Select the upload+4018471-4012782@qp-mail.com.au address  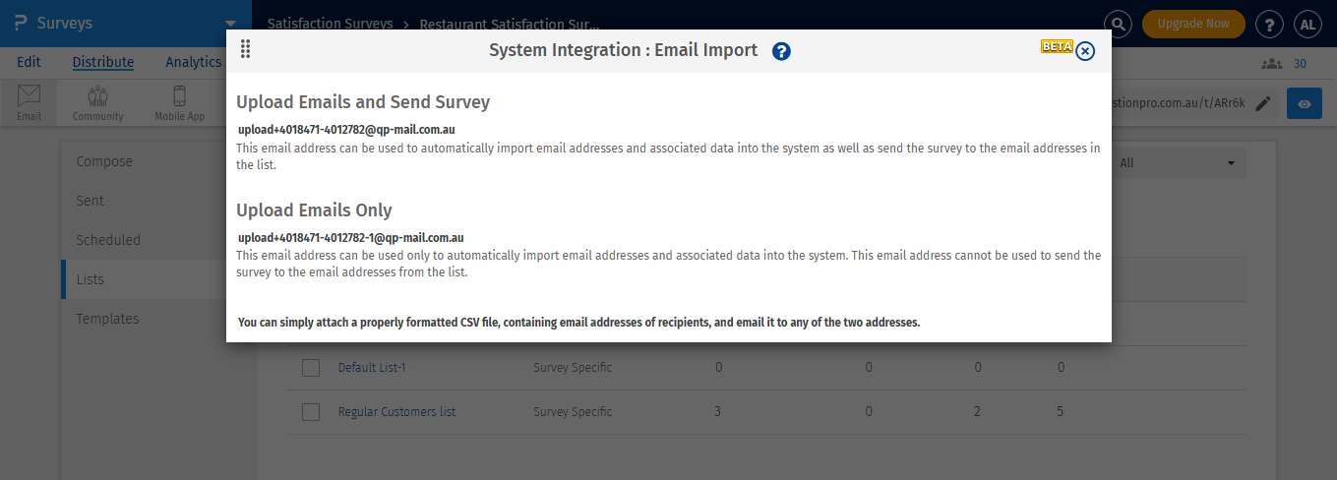[346, 129]
